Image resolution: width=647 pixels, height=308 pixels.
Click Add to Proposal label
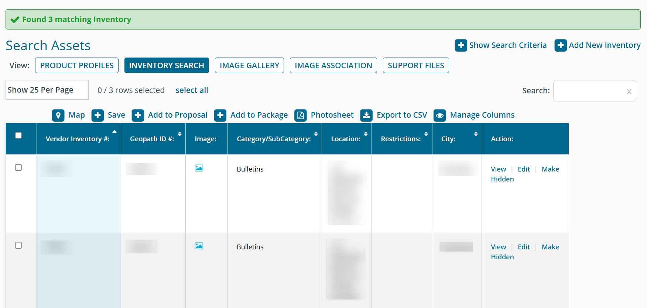[178, 115]
